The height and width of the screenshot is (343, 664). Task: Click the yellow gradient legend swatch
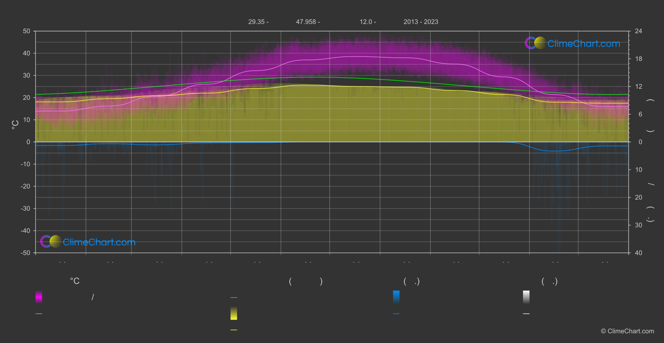tap(234, 313)
